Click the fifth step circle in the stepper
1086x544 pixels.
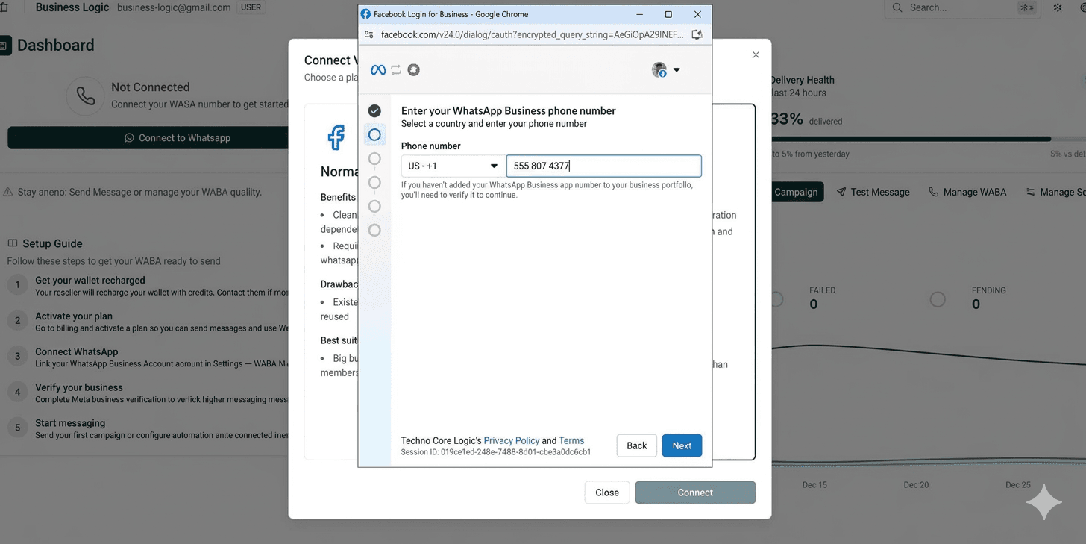pyautogui.click(x=374, y=206)
